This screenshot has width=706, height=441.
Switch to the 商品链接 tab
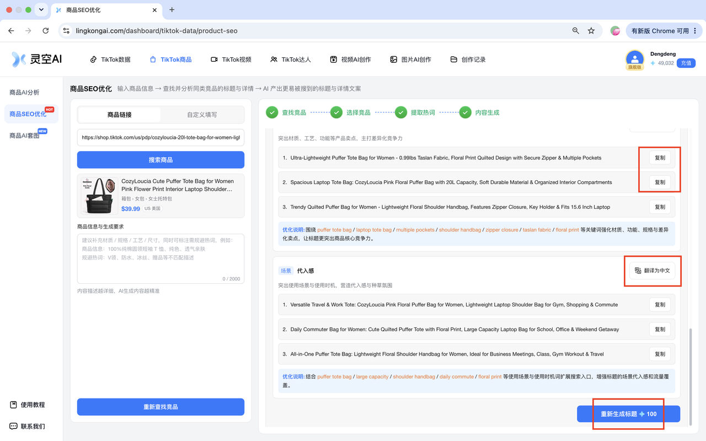pyautogui.click(x=120, y=115)
